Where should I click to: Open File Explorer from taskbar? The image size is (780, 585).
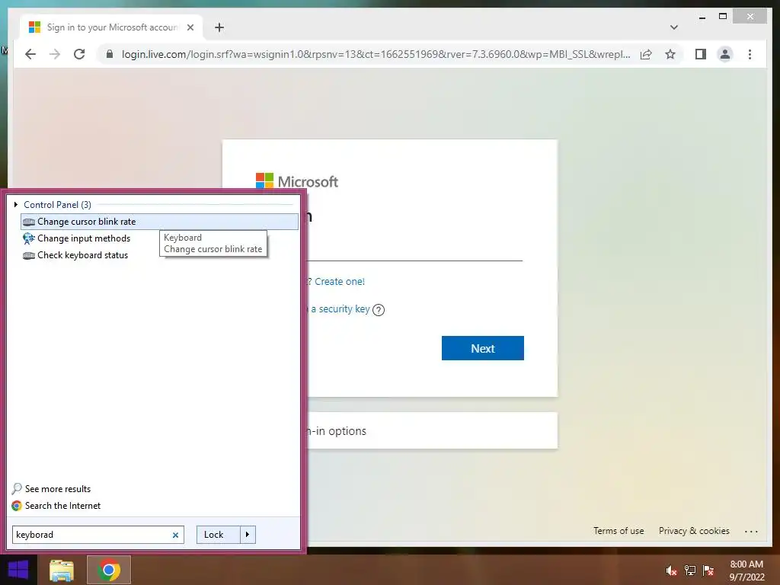click(61, 570)
